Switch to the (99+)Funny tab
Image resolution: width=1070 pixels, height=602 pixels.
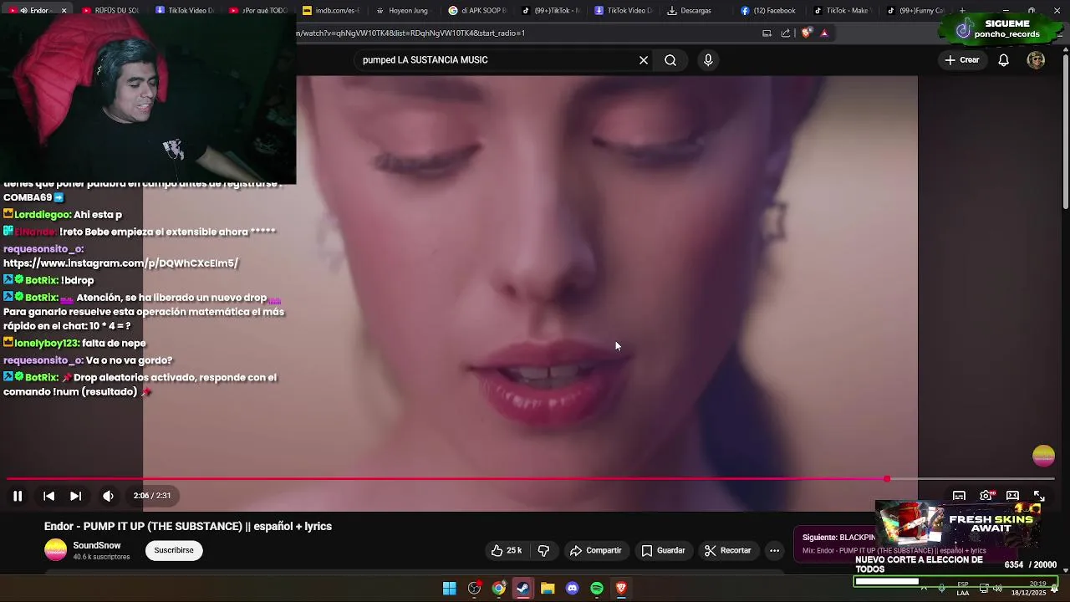(x=915, y=11)
